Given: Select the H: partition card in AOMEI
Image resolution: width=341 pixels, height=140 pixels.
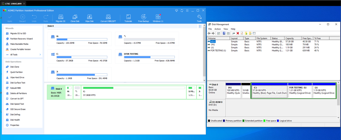Looking at the screenshot, I should click(x=79, y=39).
